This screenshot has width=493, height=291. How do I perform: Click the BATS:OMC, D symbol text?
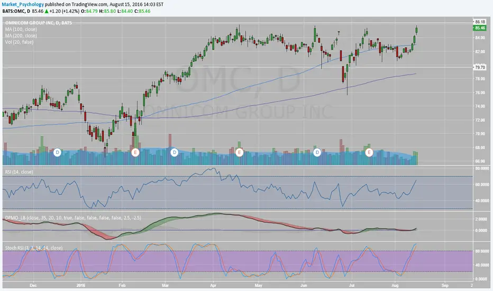[x=16, y=11]
